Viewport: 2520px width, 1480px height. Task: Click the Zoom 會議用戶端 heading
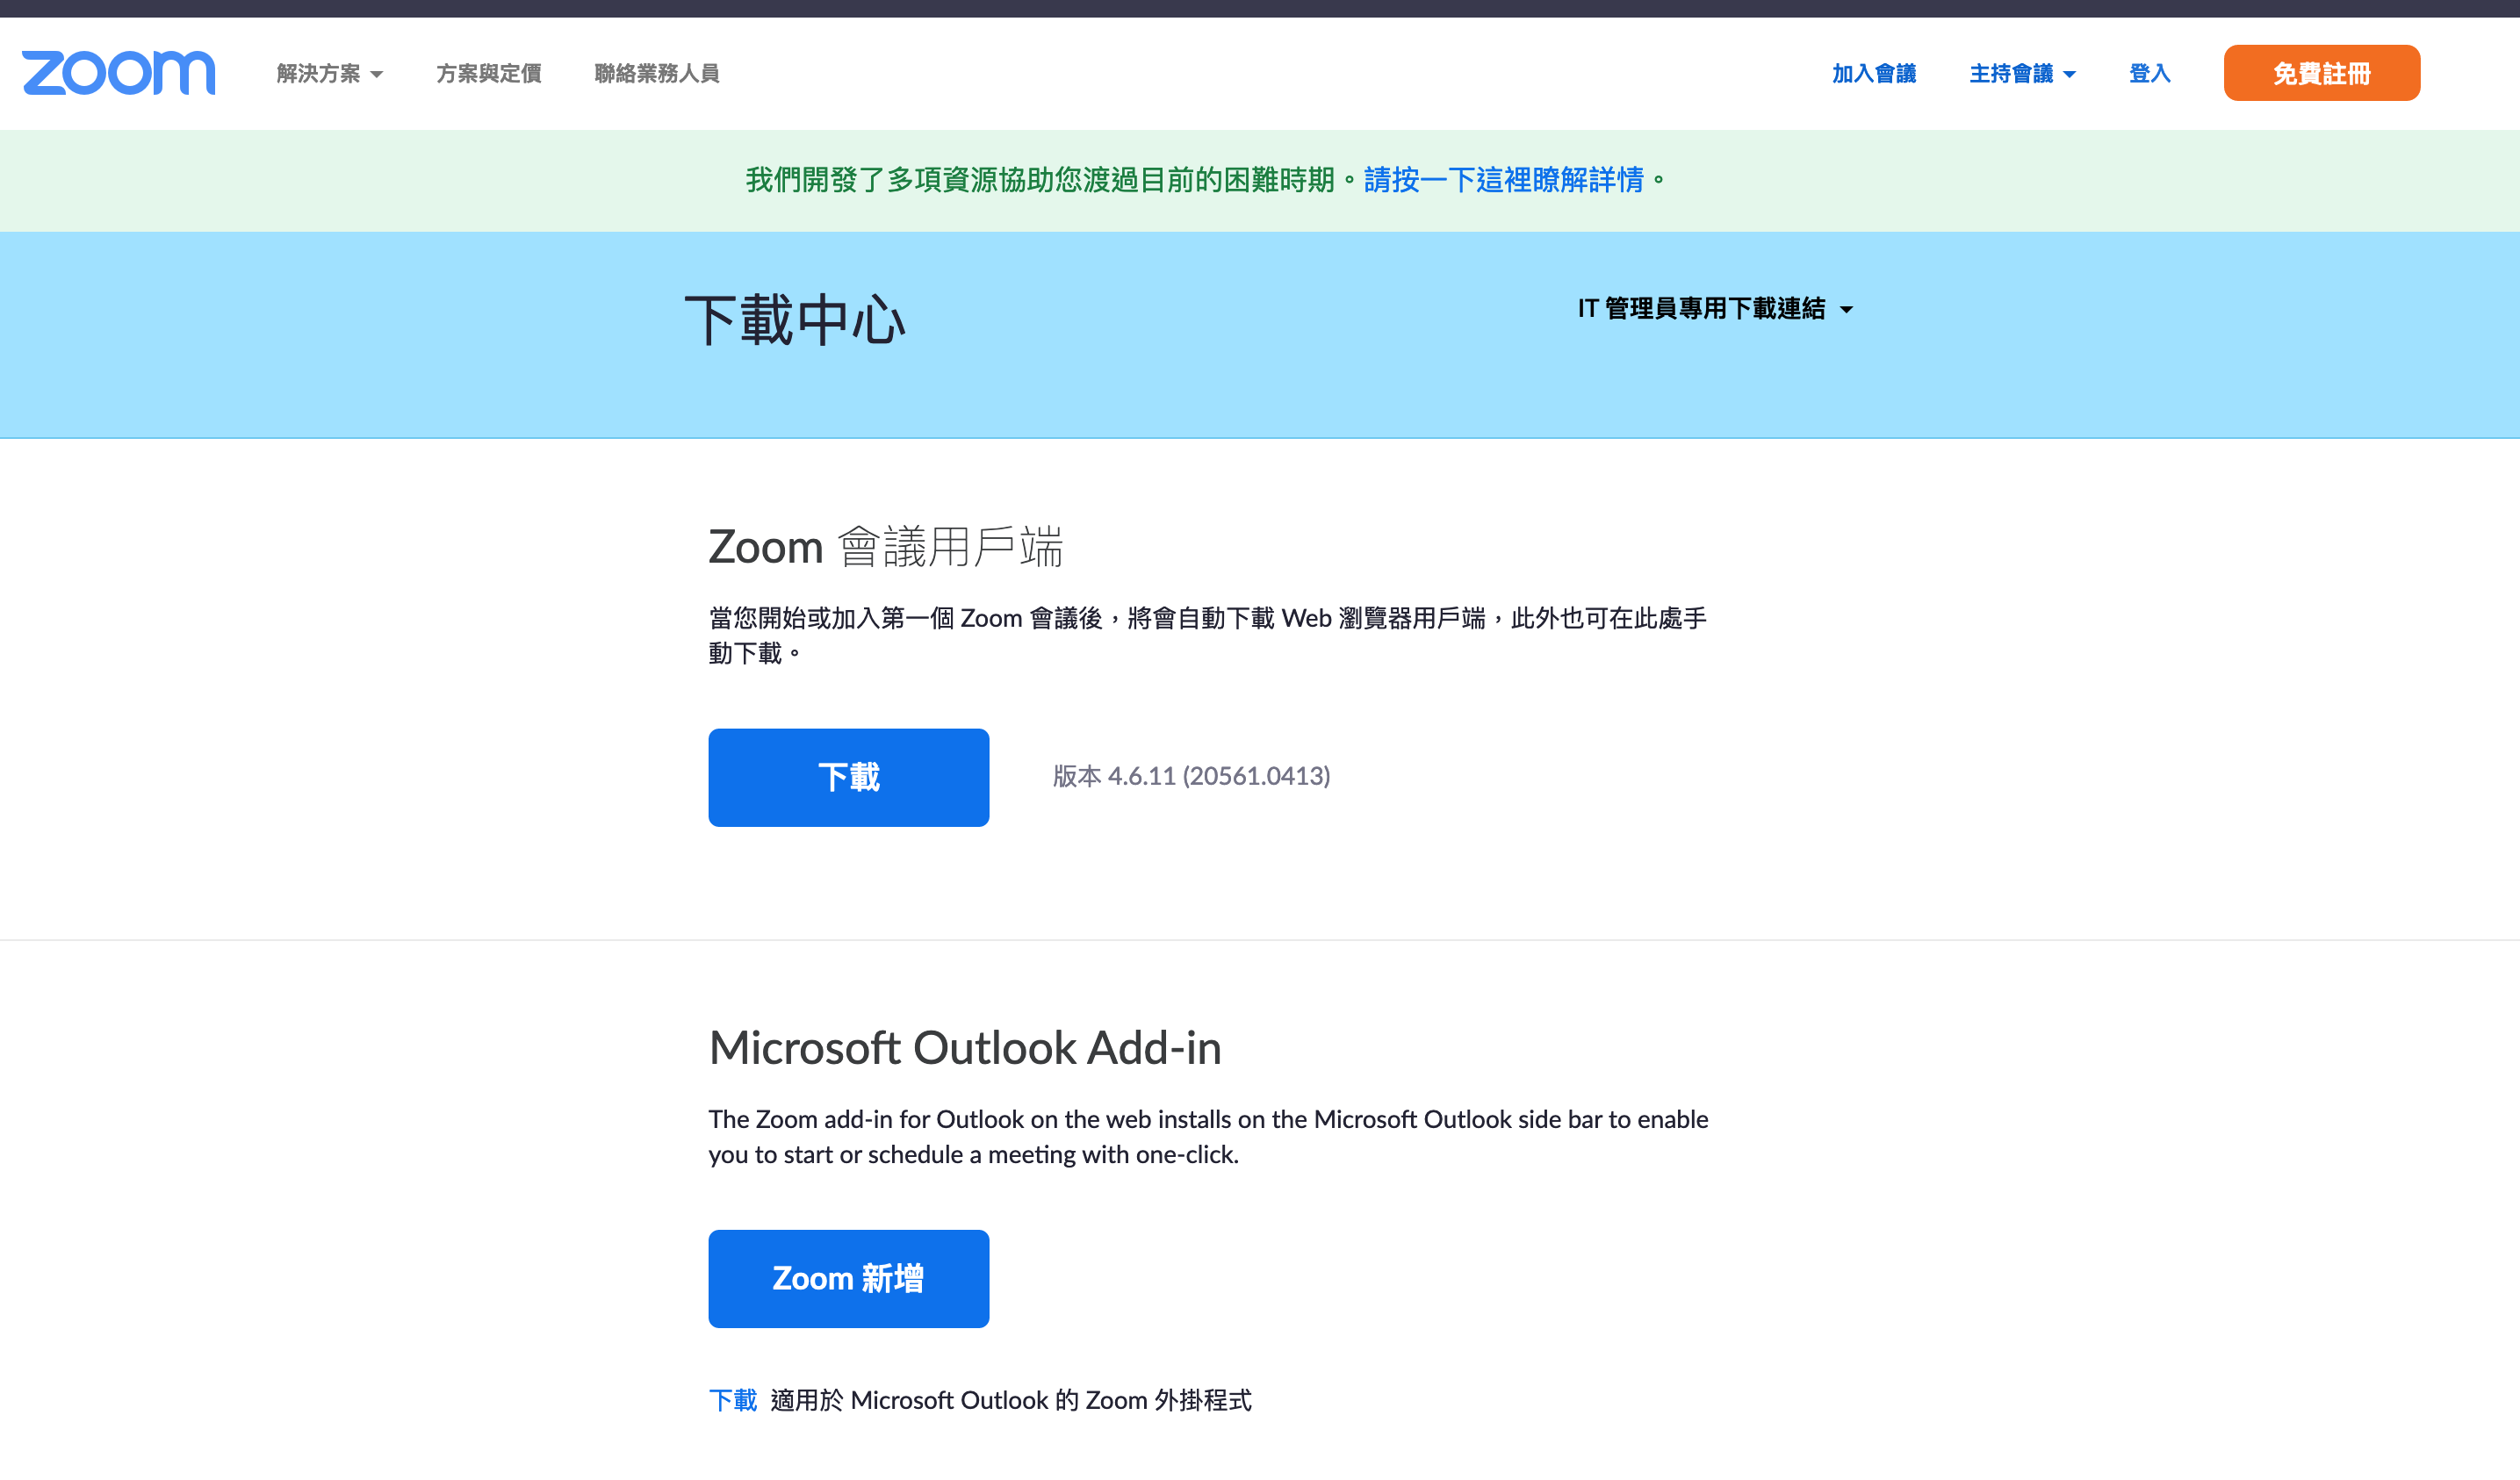(885, 547)
